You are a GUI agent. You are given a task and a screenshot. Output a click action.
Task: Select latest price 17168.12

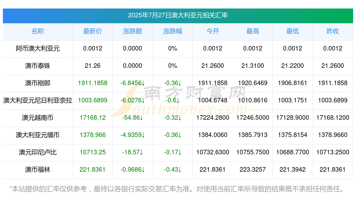pyautogui.click(x=93, y=118)
